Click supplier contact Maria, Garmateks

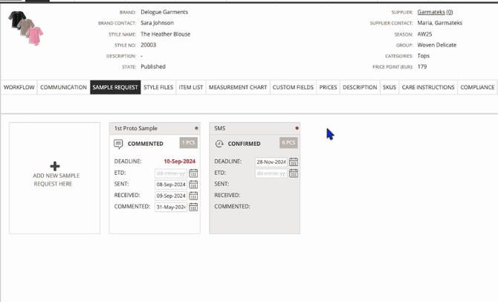click(439, 23)
